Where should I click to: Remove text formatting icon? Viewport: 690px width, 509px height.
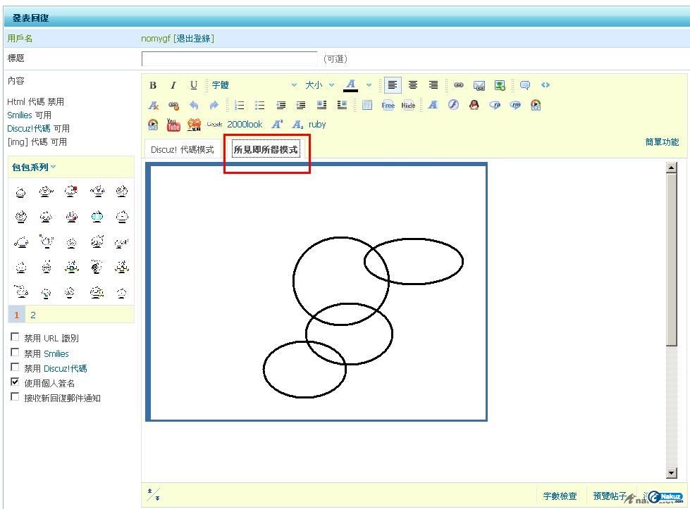click(x=153, y=105)
